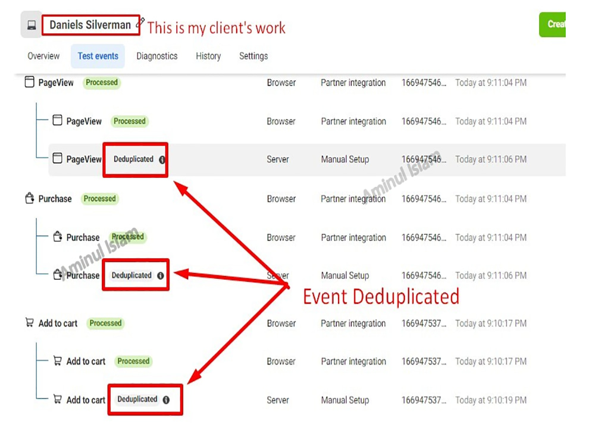
Task: Click the nested Processed Add to cart icon
Action: pos(57,360)
